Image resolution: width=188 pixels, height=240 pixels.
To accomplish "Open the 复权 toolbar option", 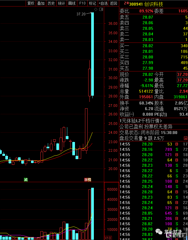I will pos(31,3).
